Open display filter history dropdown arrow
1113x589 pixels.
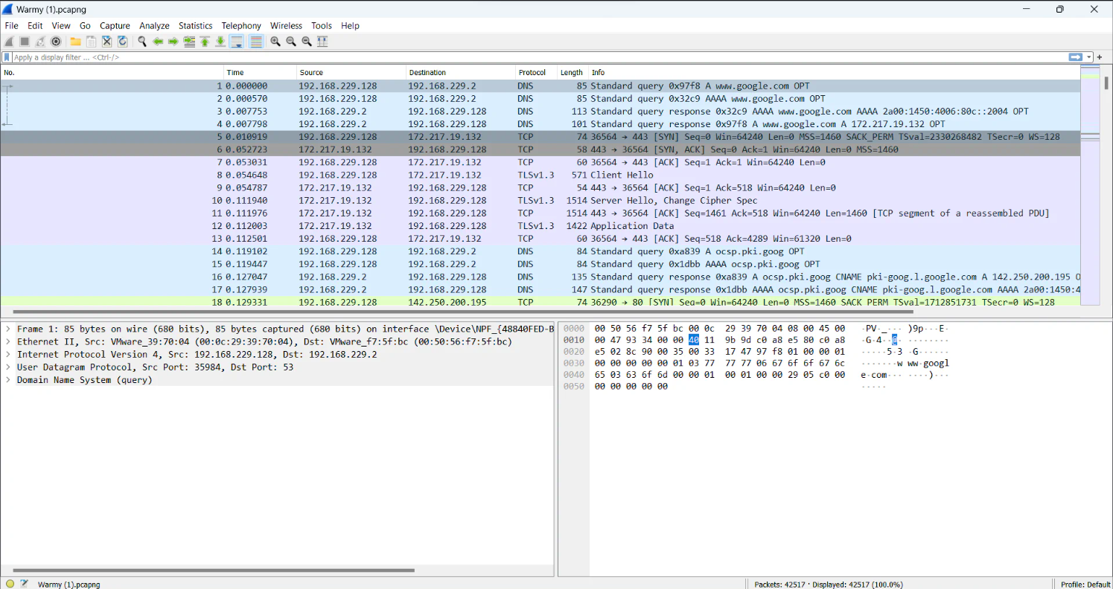[x=1089, y=57]
